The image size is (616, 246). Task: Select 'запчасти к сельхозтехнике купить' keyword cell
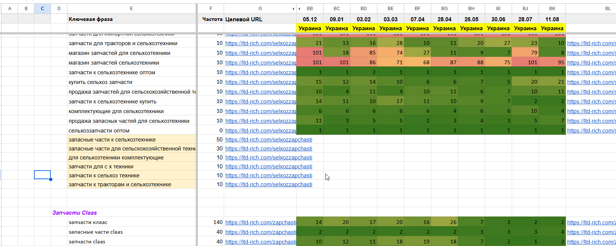(131, 102)
